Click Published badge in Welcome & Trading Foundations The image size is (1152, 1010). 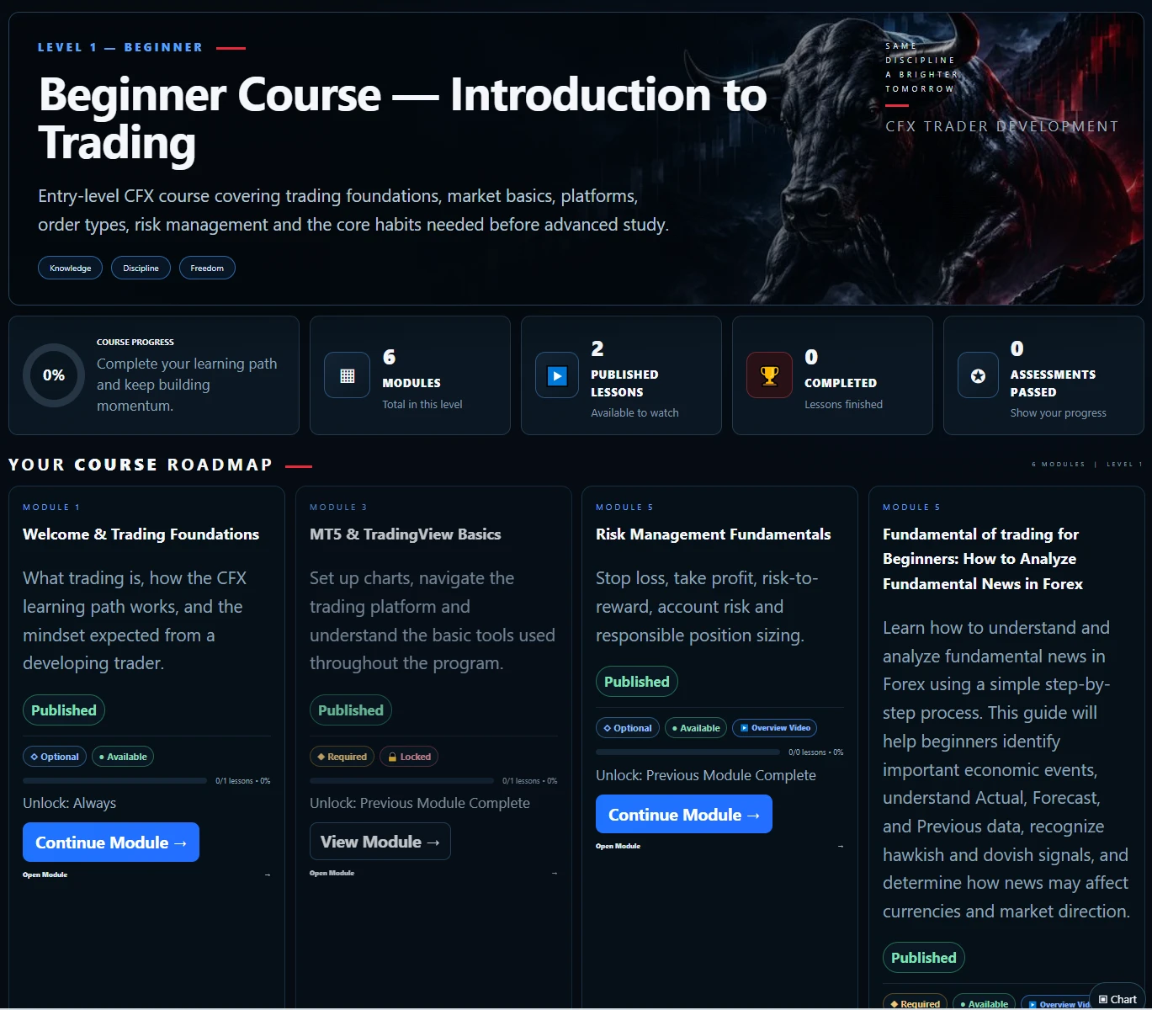pyautogui.click(x=64, y=710)
